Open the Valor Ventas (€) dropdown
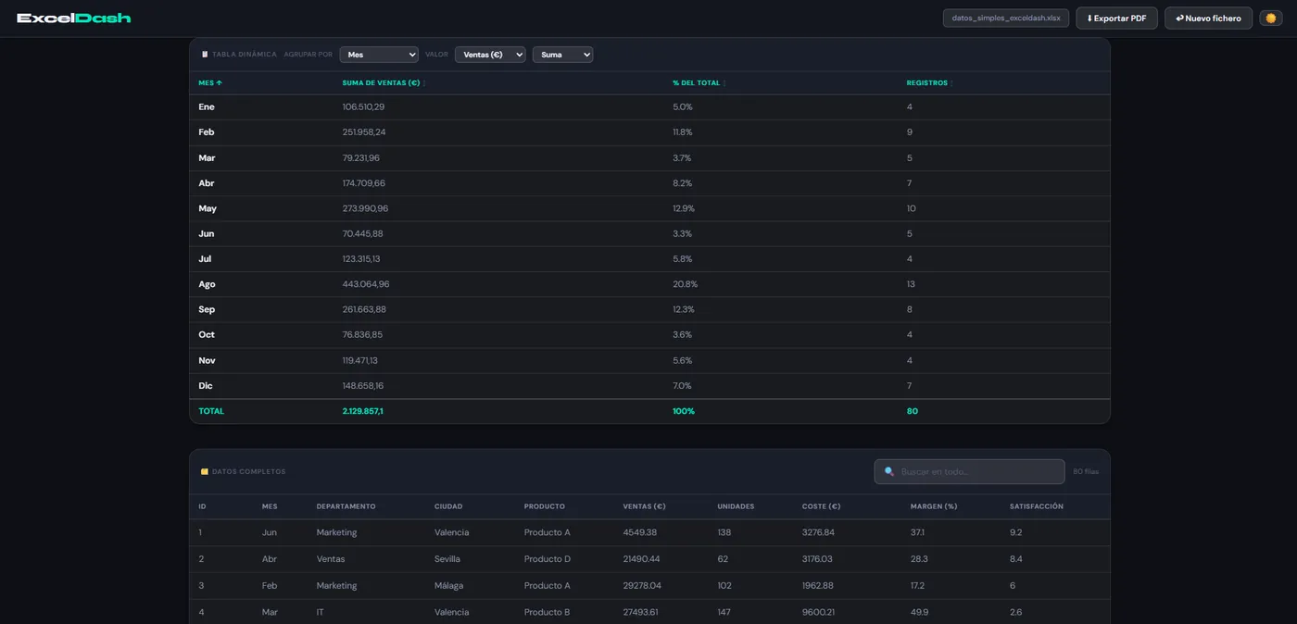This screenshot has height=624, width=1297. [490, 55]
